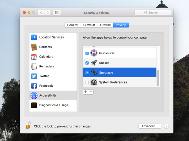Select the Location Services text label
Image resolution: width=189 pixels, height=141 pixels.
[x=51, y=37]
